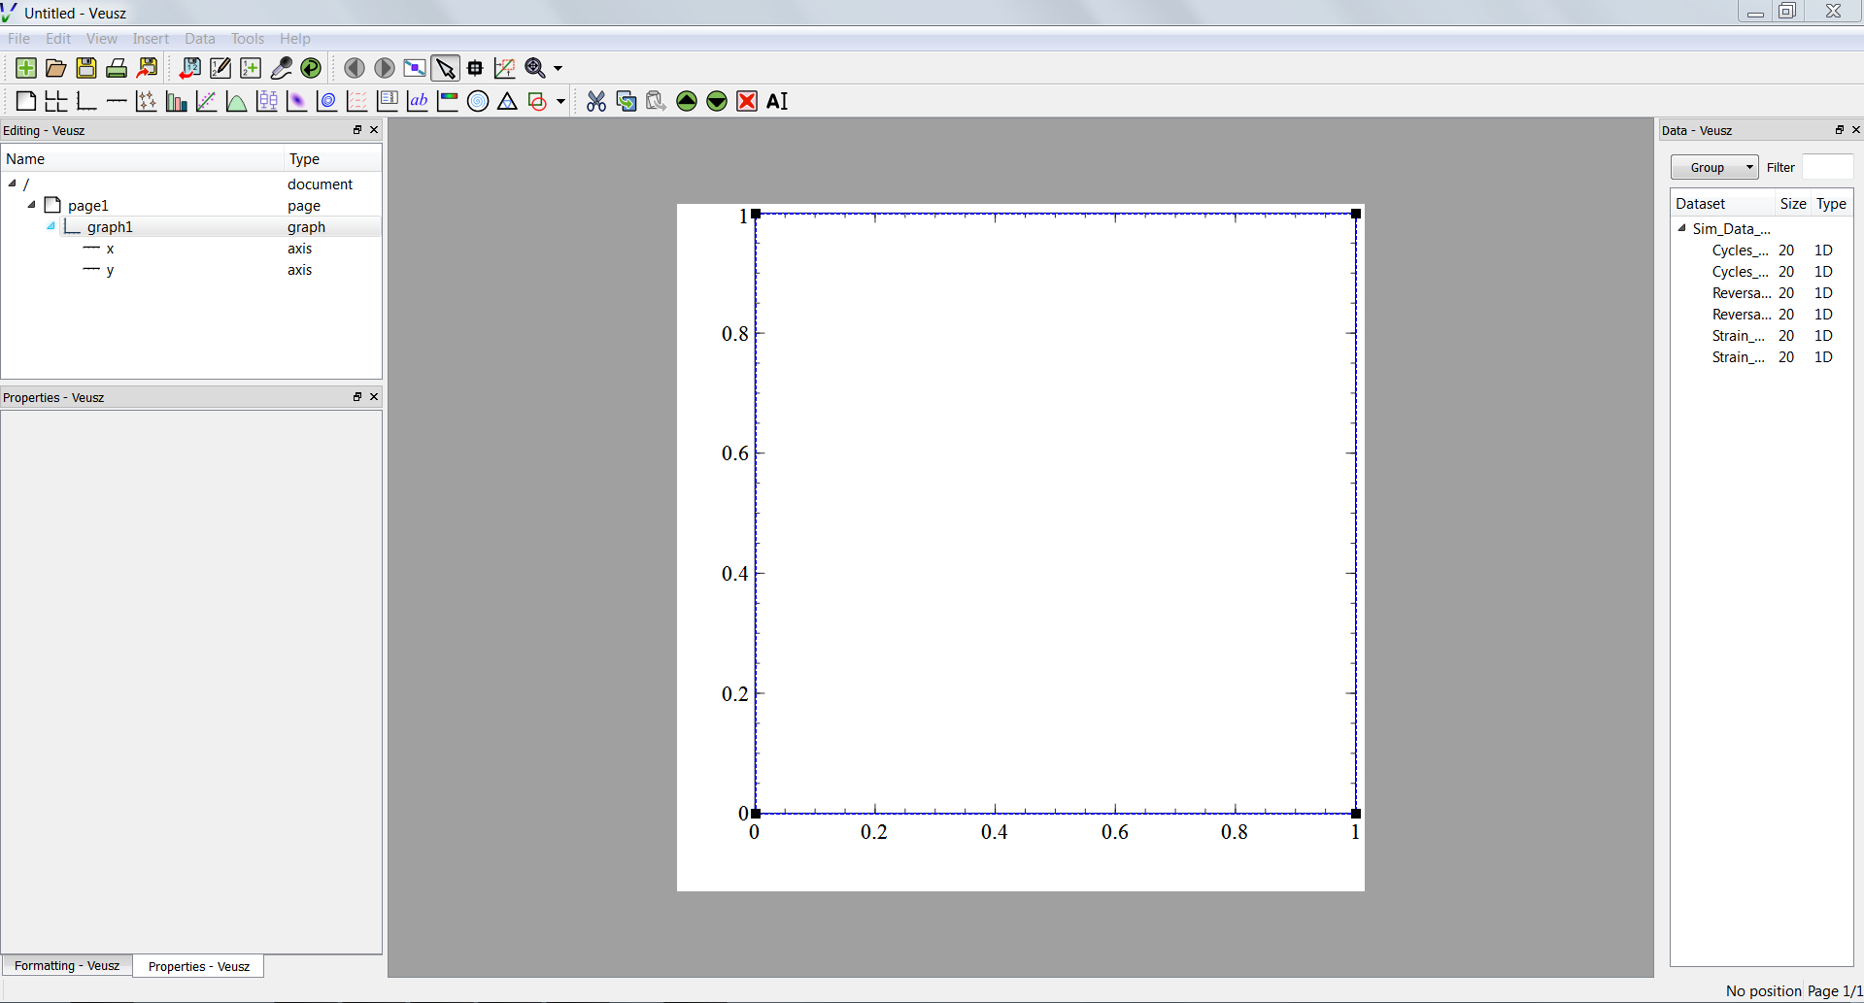The width and height of the screenshot is (1864, 1003).
Task: Add a bar chart widget
Action: coord(176,101)
